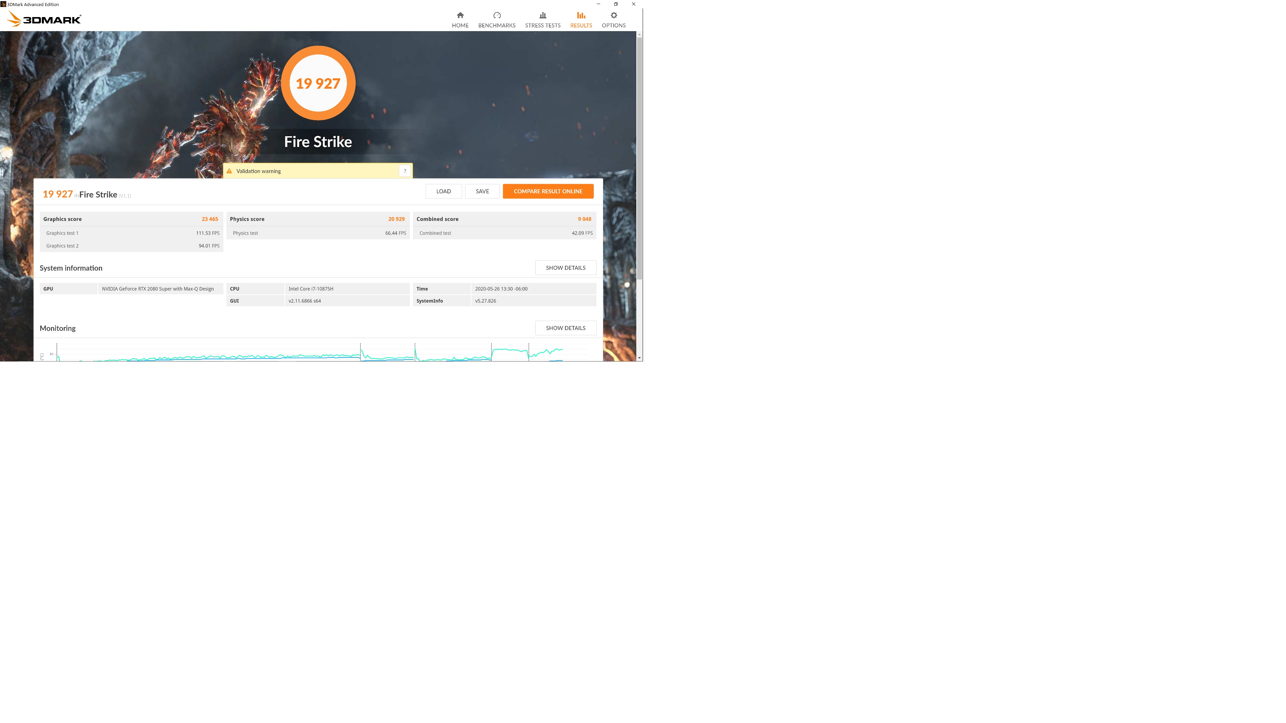Click COMPARE RESULT ONLINE button
The height and width of the screenshot is (723, 1286).
pyautogui.click(x=548, y=191)
